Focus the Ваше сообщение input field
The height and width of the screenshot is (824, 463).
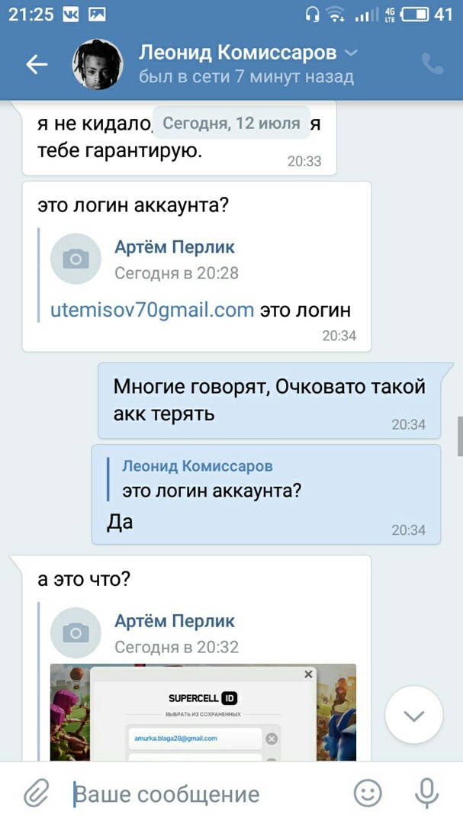[x=207, y=793]
